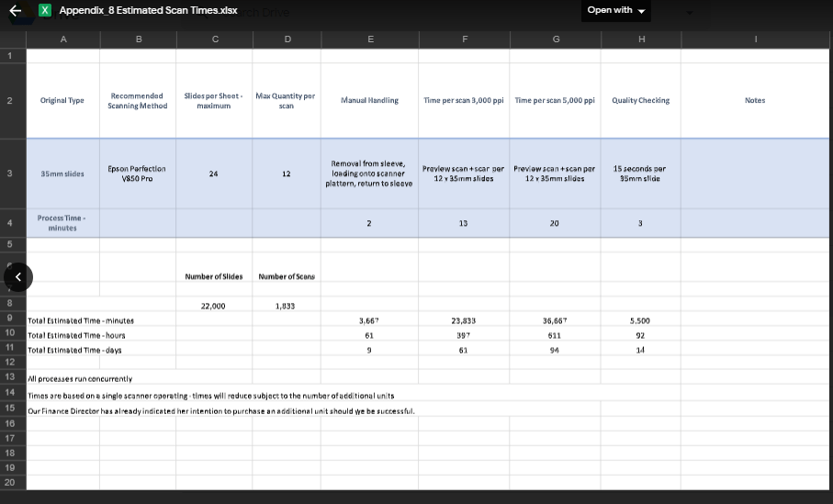The width and height of the screenshot is (833, 504).
Task: Click the 'Recommended Scanning Method' cell
Action: pyautogui.click(x=138, y=100)
